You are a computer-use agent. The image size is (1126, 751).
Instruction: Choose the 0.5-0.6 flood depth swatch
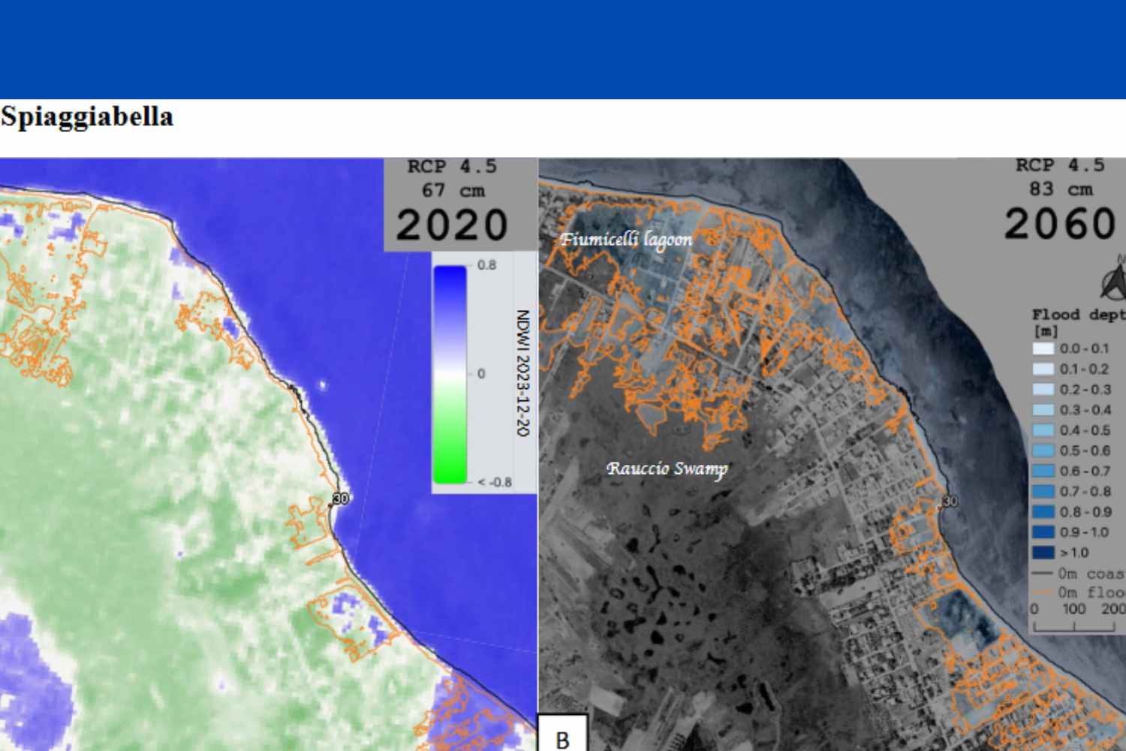[1043, 451]
